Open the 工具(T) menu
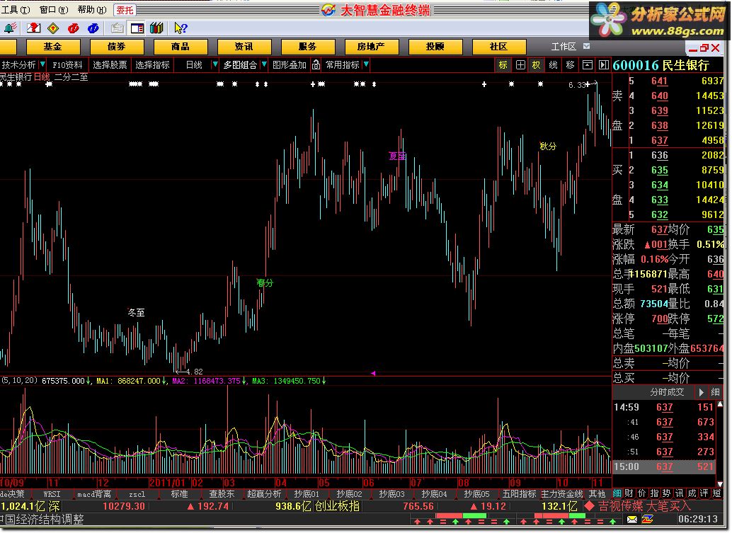 click(16, 10)
